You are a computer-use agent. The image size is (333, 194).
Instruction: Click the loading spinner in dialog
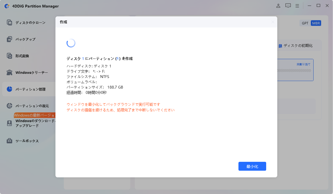click(71, 43)
